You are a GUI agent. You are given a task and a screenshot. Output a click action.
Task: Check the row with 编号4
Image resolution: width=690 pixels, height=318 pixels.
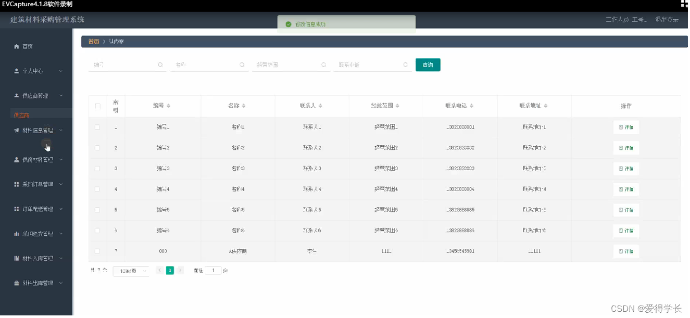pos(97,189)
